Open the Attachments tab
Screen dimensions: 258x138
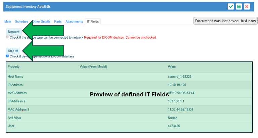(x=74, y=21)
